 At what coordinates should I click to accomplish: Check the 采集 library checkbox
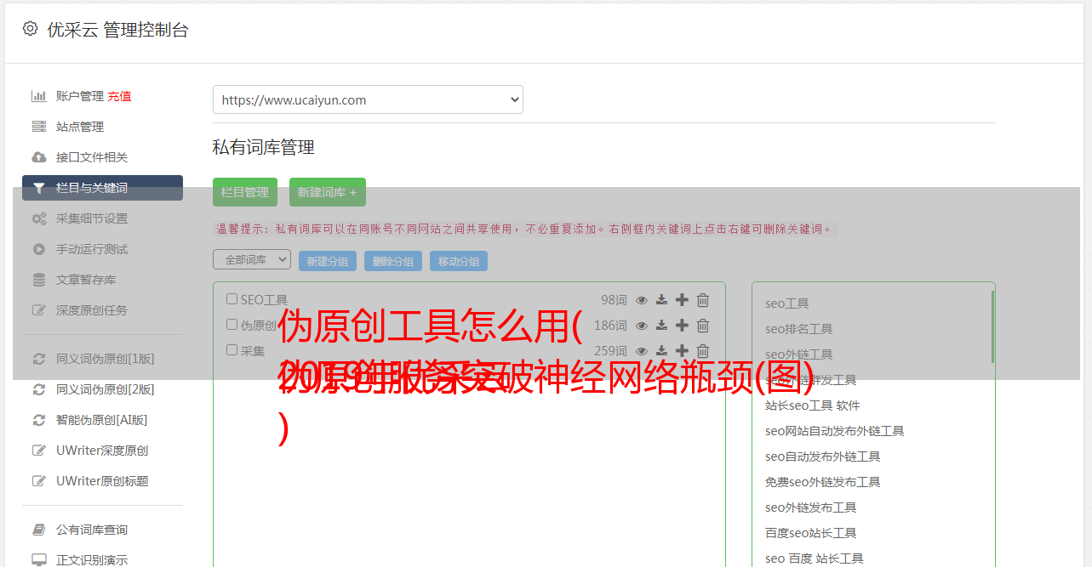[232, 350]
